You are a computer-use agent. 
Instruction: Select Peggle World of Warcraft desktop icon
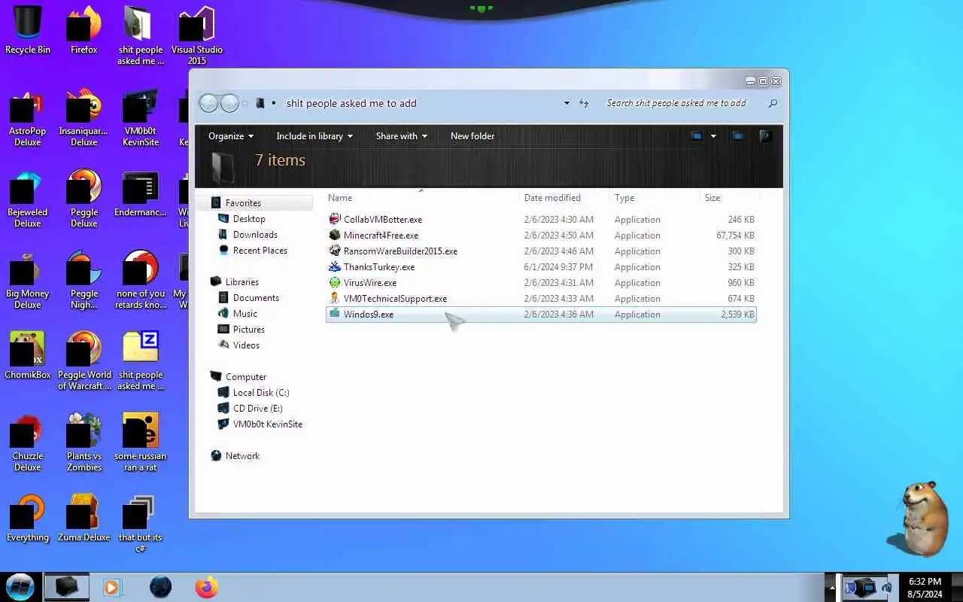click(84, 361)
